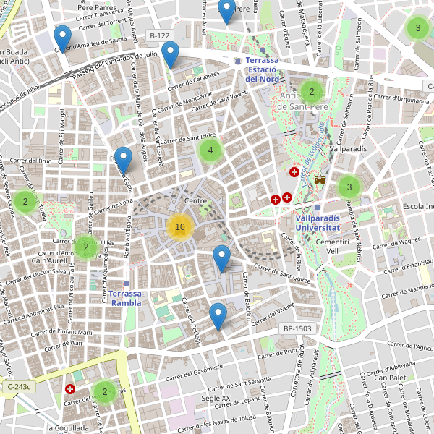The width and height of the screenshot is (434, 434).
Task: Click the Carrer del Vivèret street label
Action: coord(273,315)
